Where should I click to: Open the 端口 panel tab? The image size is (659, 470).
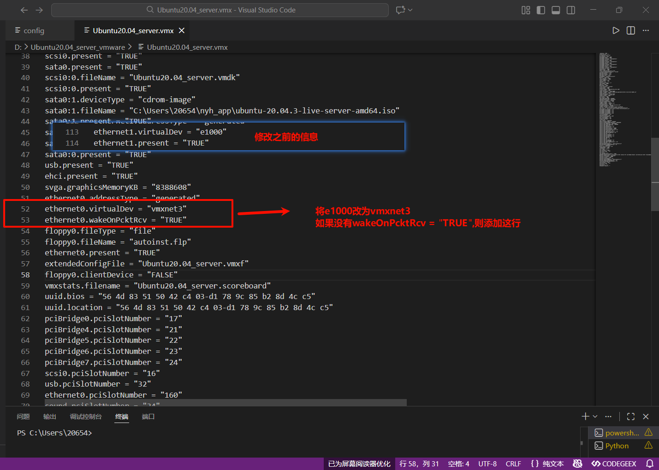[148, 417]
